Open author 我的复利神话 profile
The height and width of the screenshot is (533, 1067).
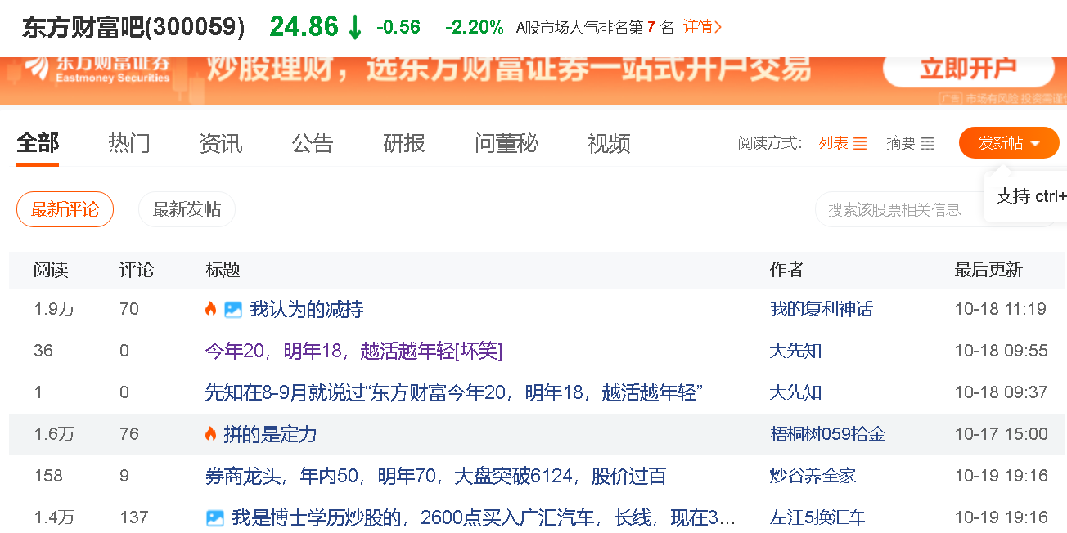tap(822, 309)
